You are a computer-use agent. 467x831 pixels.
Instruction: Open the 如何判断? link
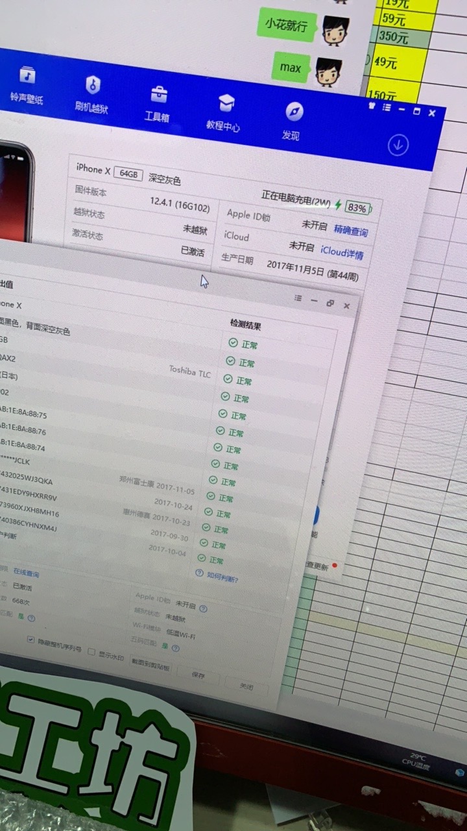click(x=222, y=576)
